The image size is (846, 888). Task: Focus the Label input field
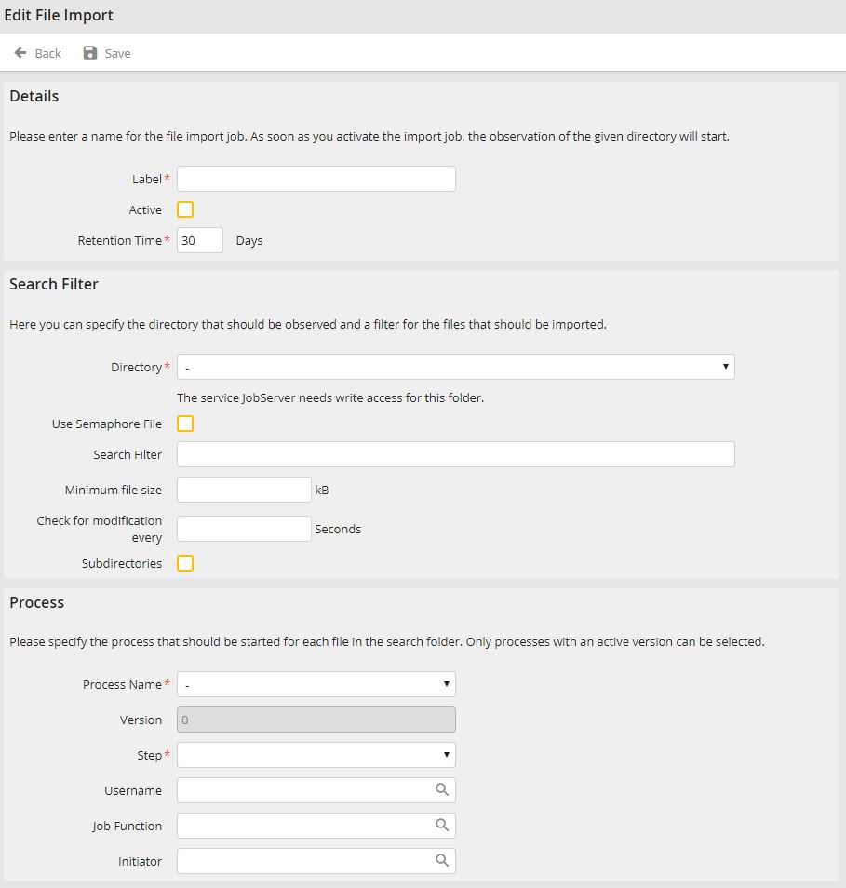pos(316,179)
